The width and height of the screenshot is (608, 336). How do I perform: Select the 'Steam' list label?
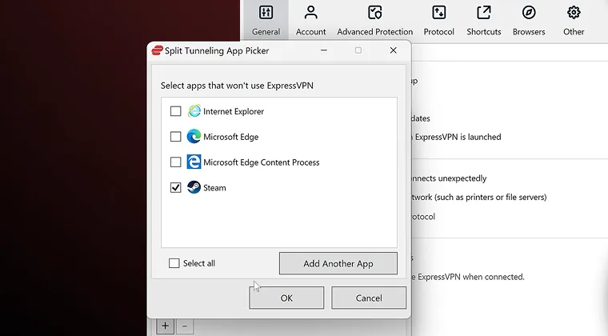pyautogui.click(x=214, y=188)
